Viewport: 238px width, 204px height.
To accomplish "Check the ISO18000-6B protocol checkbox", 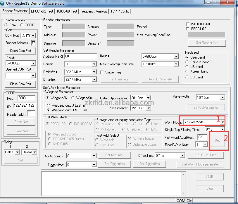I will click(x=188, y=24).
